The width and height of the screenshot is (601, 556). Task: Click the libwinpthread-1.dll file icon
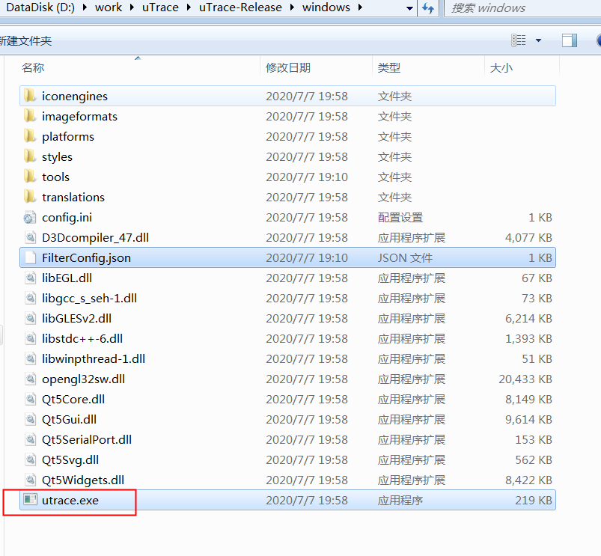pyautogui.click(x=30, y=358)
